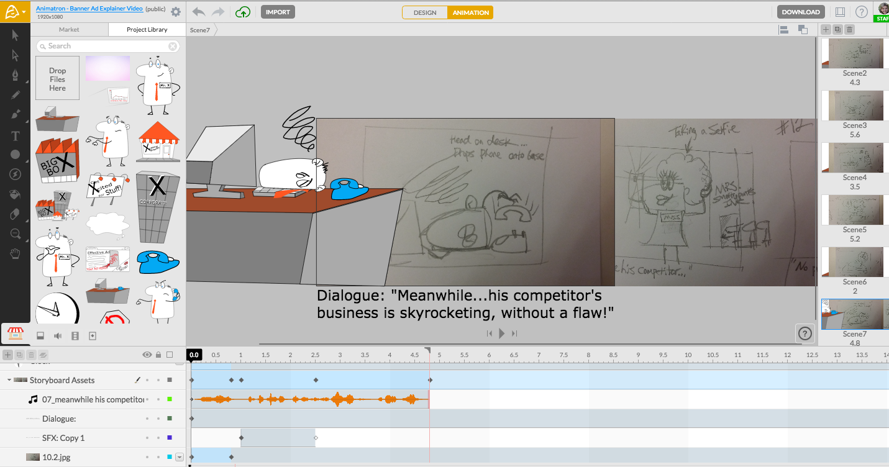Select the Paint Bucket tool

(15, 194)
